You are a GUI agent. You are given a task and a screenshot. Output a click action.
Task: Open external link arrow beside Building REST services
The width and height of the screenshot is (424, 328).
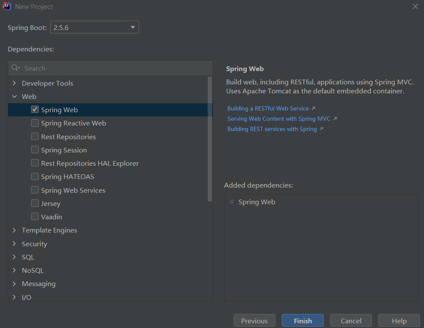click(322, 129)
